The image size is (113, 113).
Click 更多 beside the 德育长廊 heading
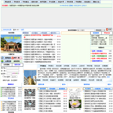click(x=64, y=84)
